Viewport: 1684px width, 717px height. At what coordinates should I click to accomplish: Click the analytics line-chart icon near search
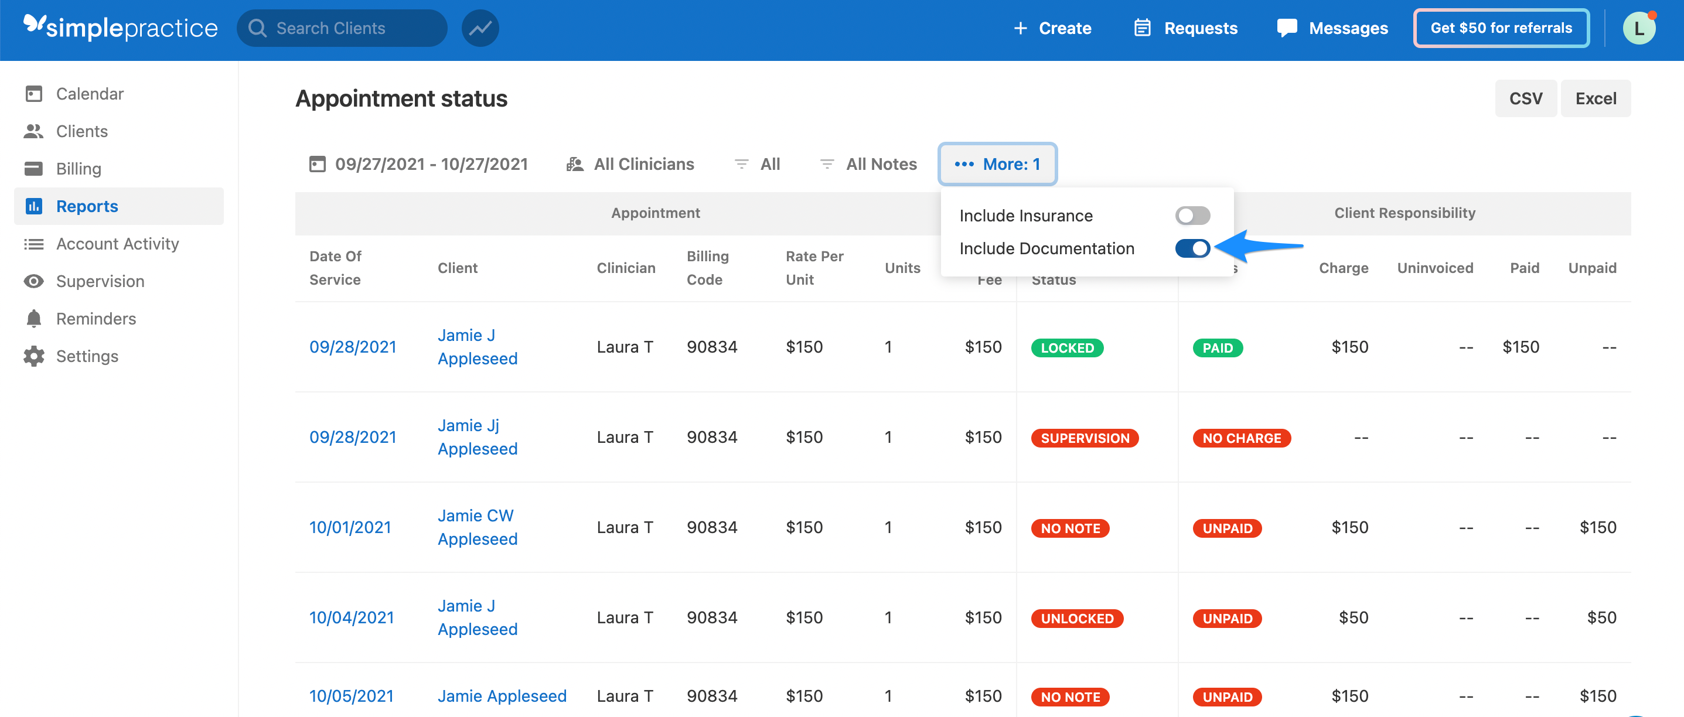(480, 28)
